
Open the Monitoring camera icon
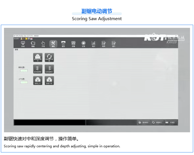pyautogui.click(x=63, y=43)
